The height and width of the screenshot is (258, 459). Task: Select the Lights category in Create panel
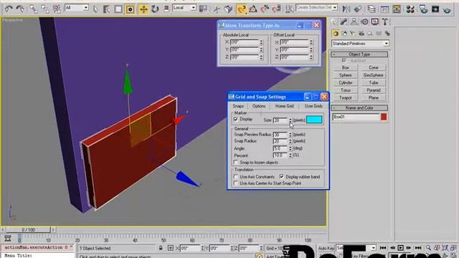tap(353, 34)
